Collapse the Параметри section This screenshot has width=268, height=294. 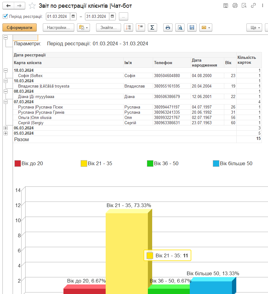click(x=6, y=38)
